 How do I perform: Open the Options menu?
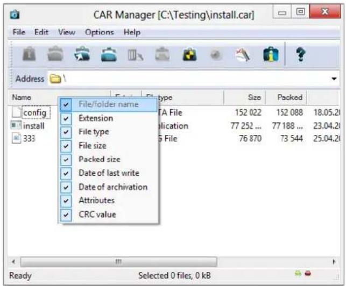coord(100,32)
